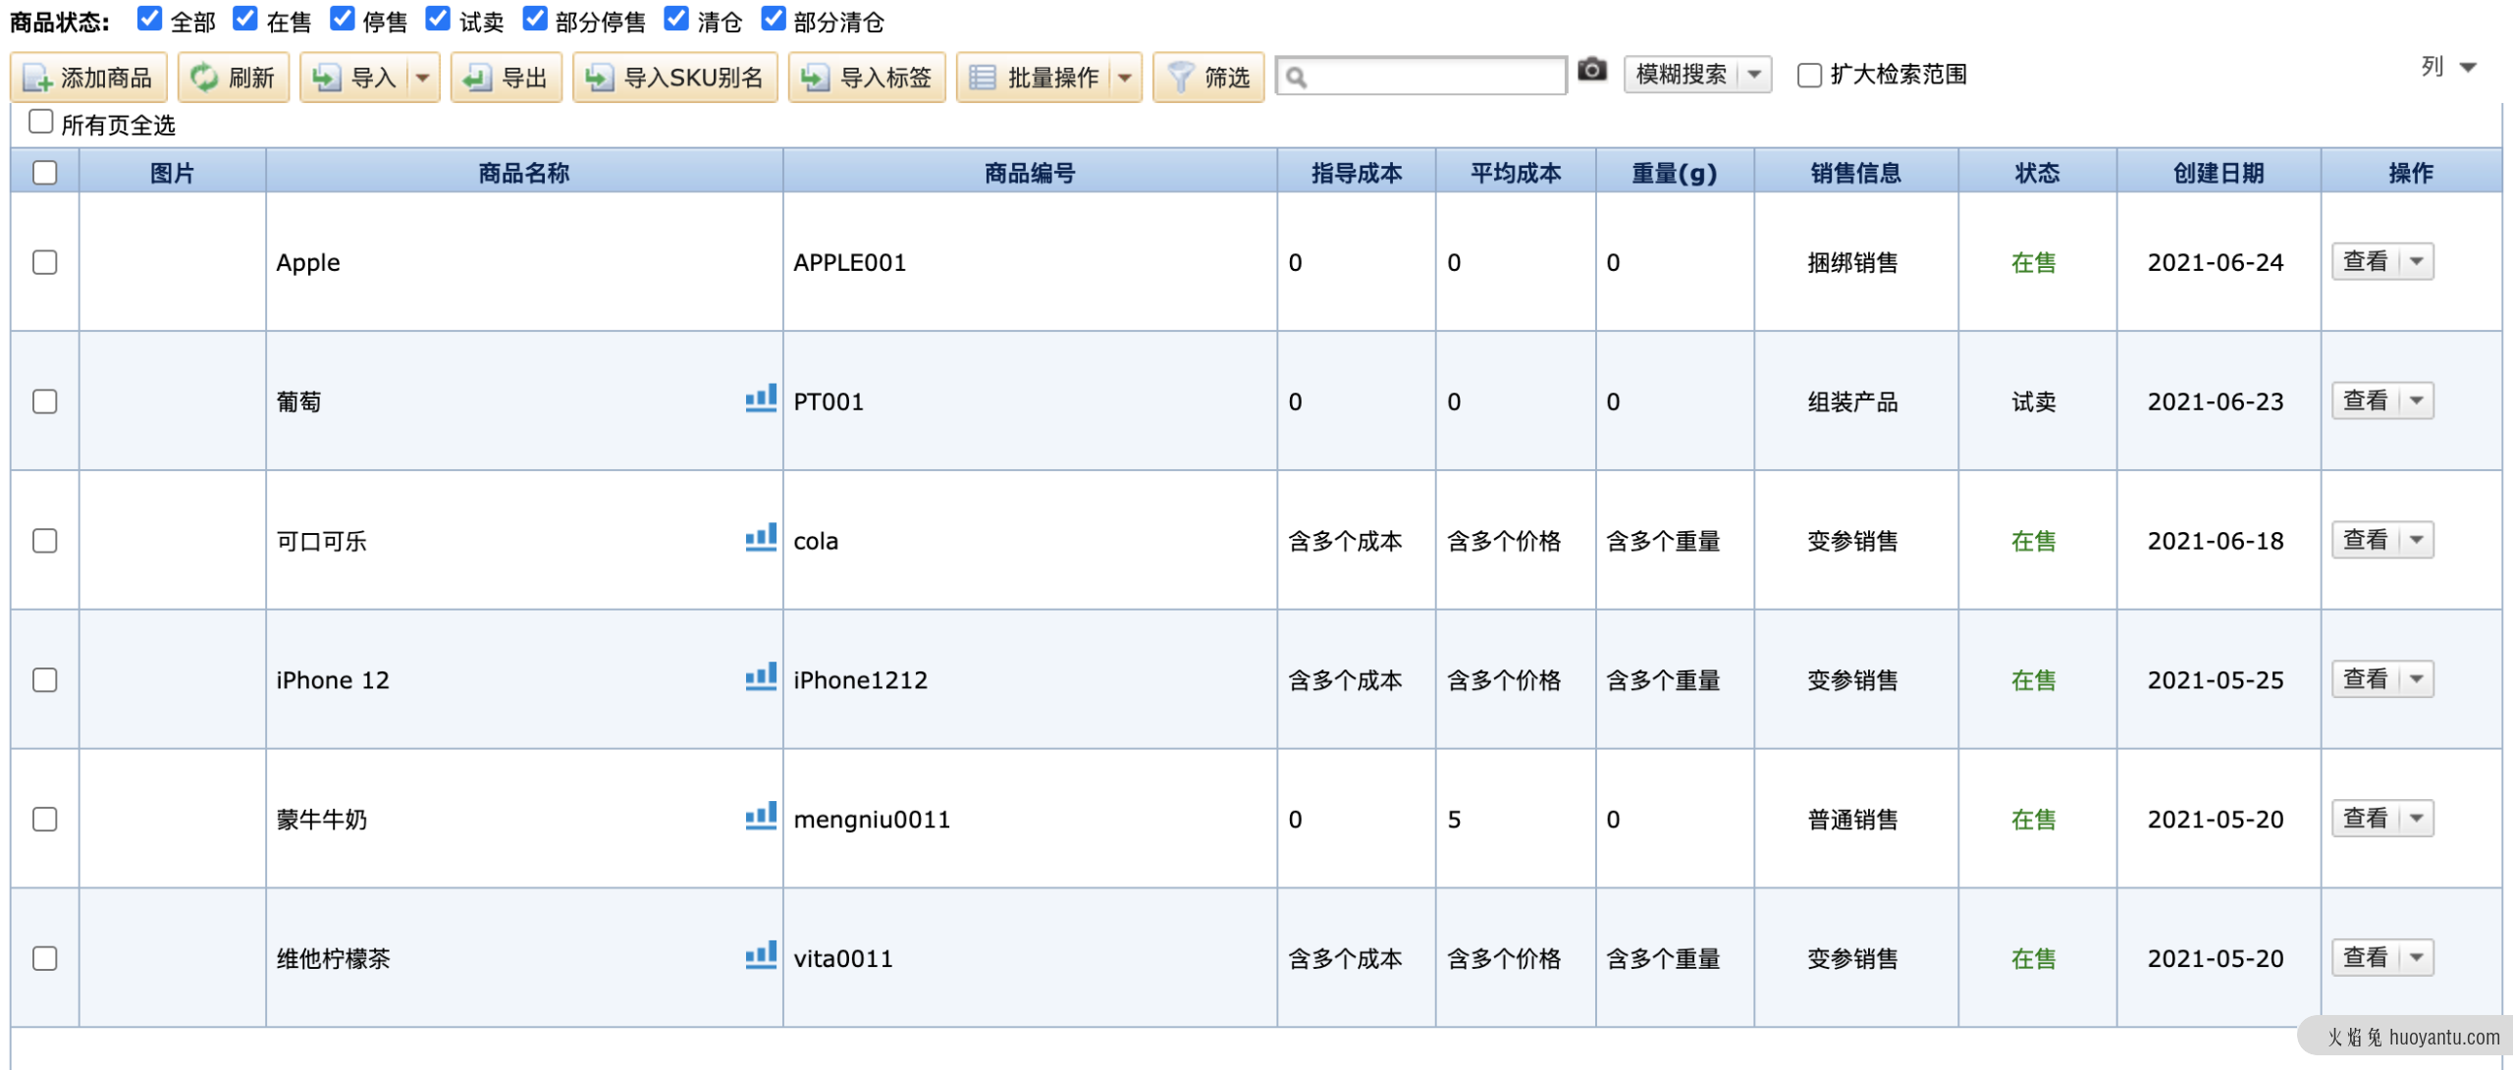Sort by the 商品名称 column header

click(524, 173)
